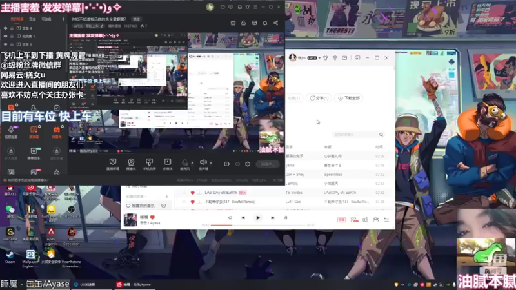Add a multimedia source via 多媒体
The width and height of the screenshot is (516, 290).
pos(168,164)
